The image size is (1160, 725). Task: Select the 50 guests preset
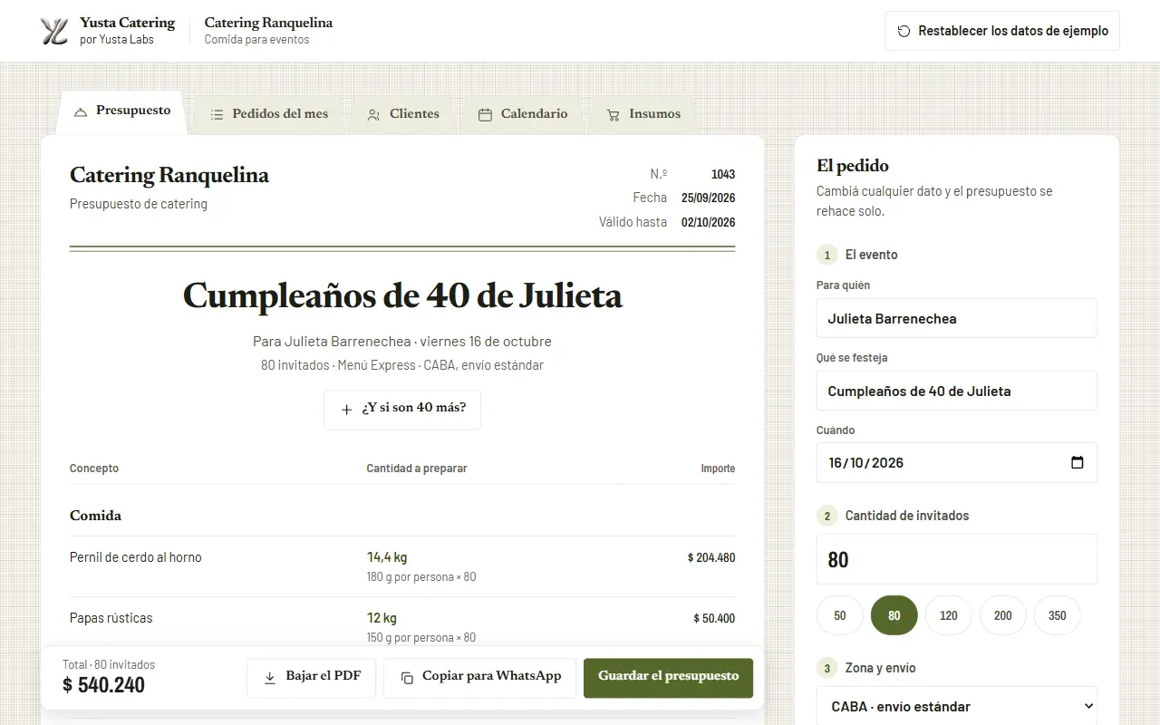click(x=840, y=615)
